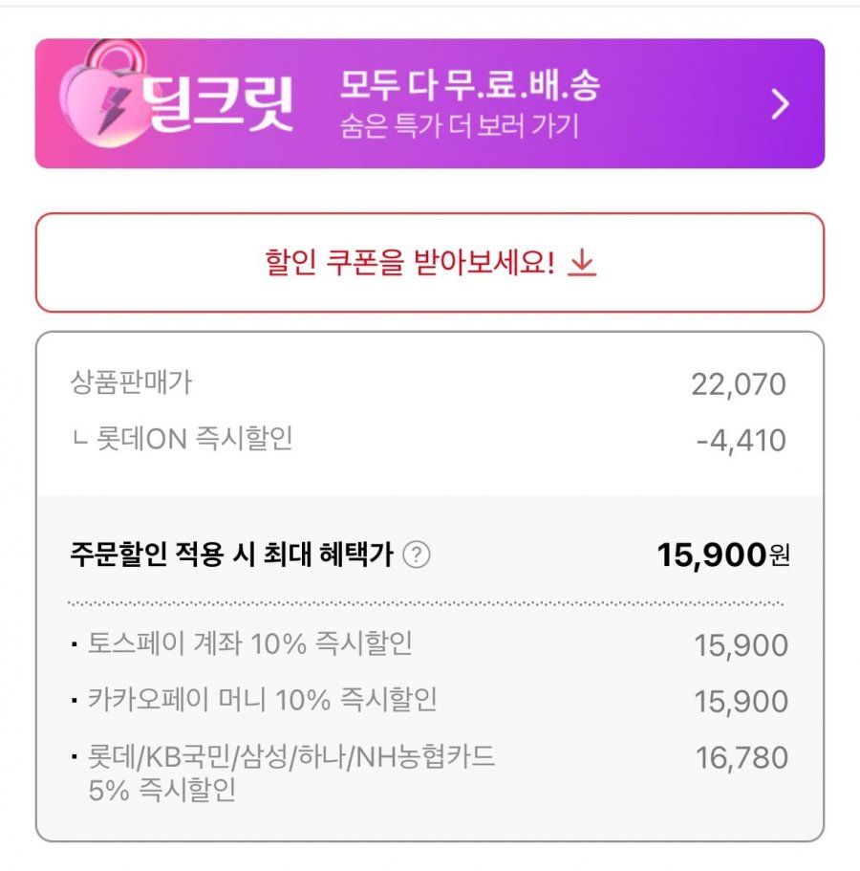The width and height of the screenshot is (860, 871).
Task: Select 모두 다 무.료.배.송 banner headline
Action: click(470, 85)
